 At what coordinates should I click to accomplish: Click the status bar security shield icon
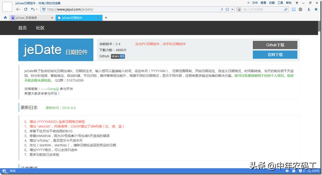click(300, 171)
